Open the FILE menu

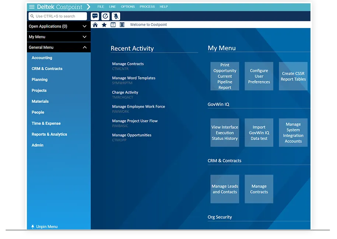101,7
